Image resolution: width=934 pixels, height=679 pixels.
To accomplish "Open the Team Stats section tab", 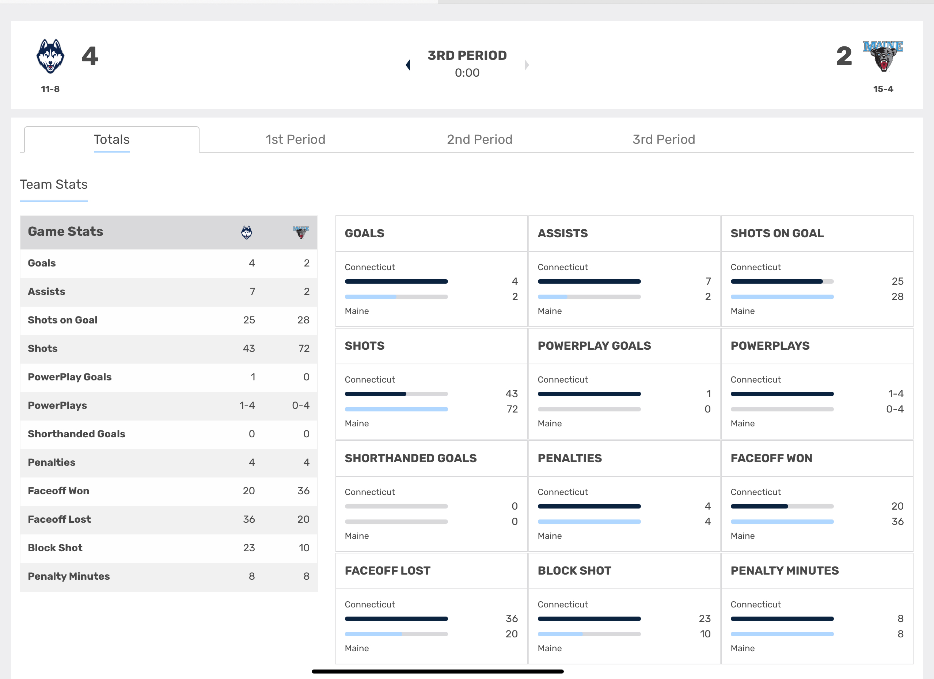I will tap(54, 184).
